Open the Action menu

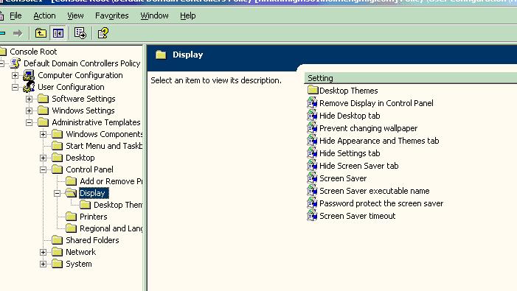(44, 15)
